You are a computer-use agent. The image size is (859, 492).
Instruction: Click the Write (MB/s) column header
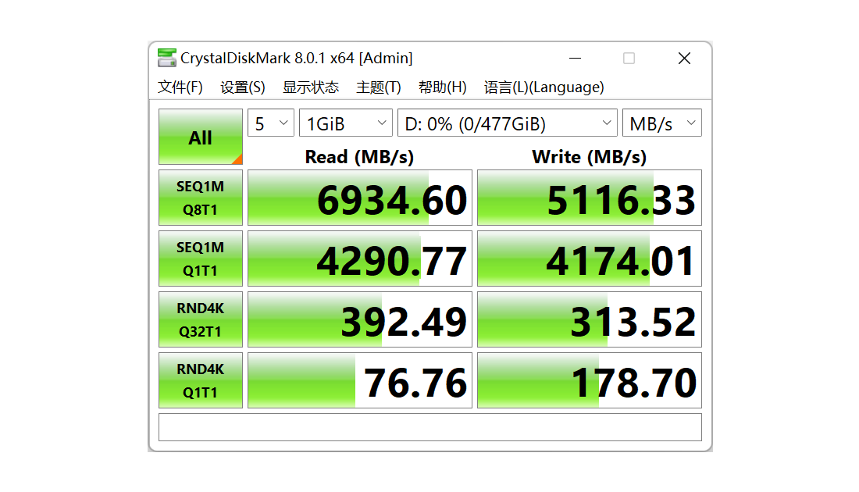(x=589, y=157)
